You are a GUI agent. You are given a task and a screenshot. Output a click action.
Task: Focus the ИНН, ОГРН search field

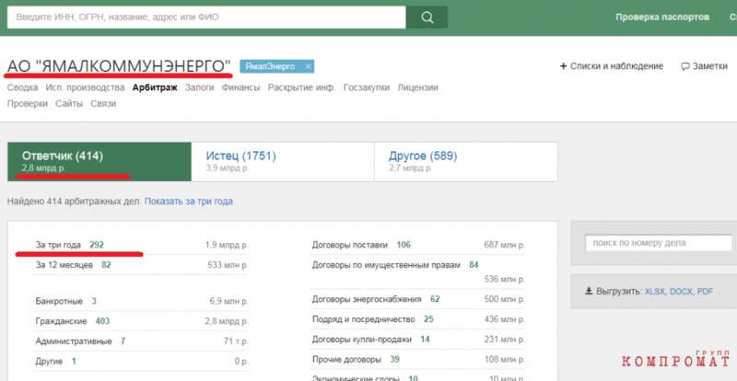pyautogui.click(x=206, y=17)
